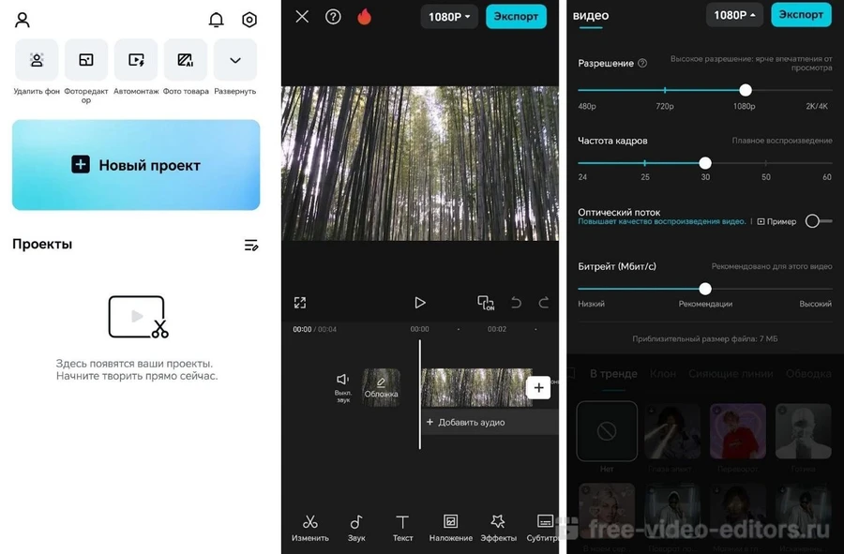This screenshot has width=844, height=554.
Task: Open the 1080P resolution dropdown in editor
Action: point(449,16)
